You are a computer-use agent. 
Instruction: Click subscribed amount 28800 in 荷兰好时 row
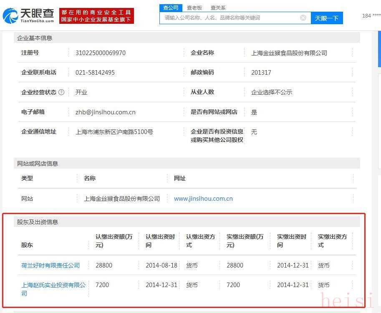(x=104, y=265)
